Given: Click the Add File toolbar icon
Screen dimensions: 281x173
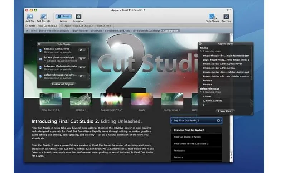Looking at the screenshot, I should point(30,17).
